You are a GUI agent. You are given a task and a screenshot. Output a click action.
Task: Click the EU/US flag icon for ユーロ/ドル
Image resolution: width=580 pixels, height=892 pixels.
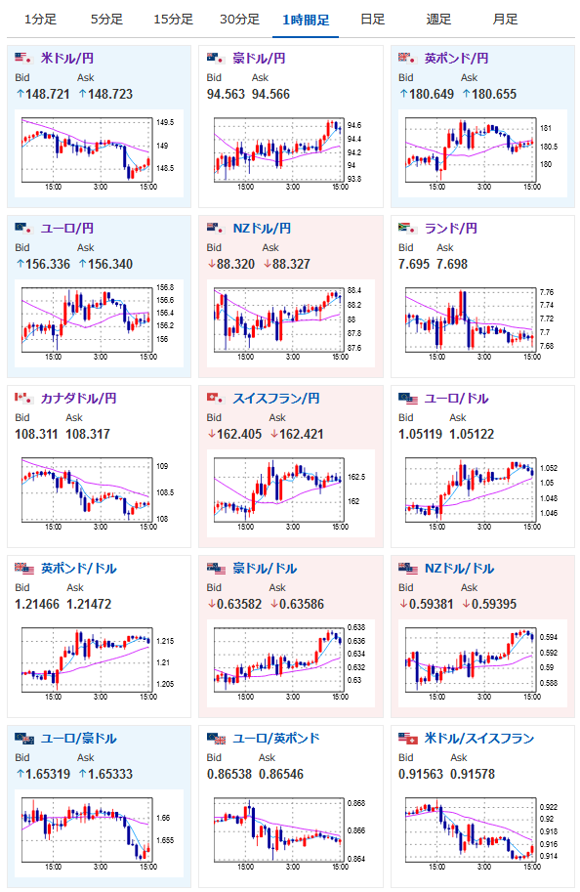(408, 398)
